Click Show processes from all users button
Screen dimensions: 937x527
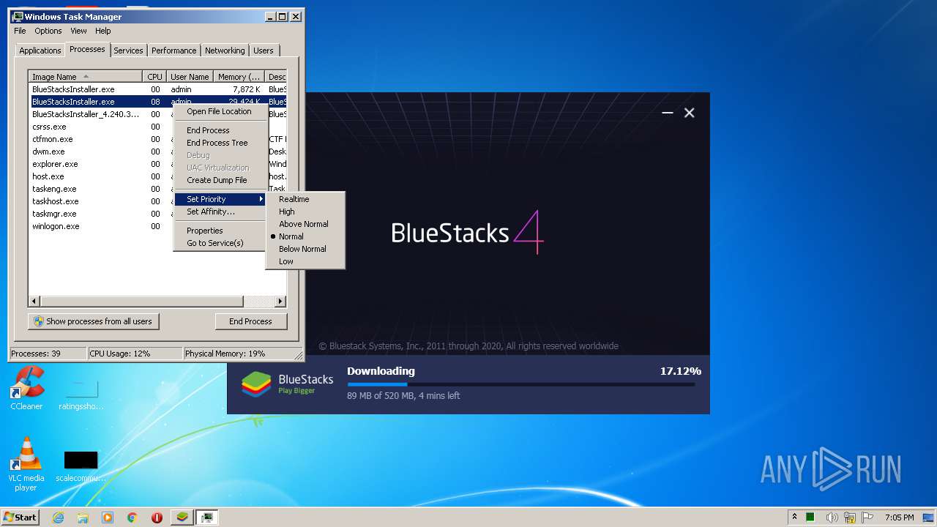[94, 321]
